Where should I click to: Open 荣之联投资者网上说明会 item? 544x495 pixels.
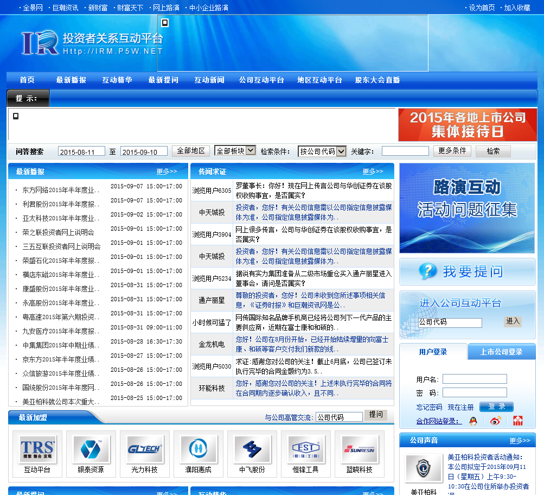pos(58,232)
